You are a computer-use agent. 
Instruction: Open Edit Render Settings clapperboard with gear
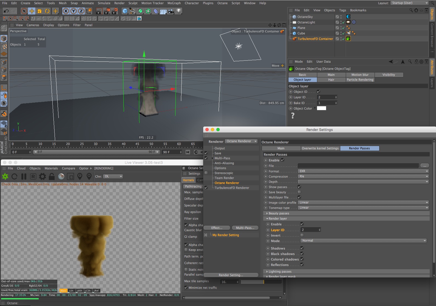[115, 11]
